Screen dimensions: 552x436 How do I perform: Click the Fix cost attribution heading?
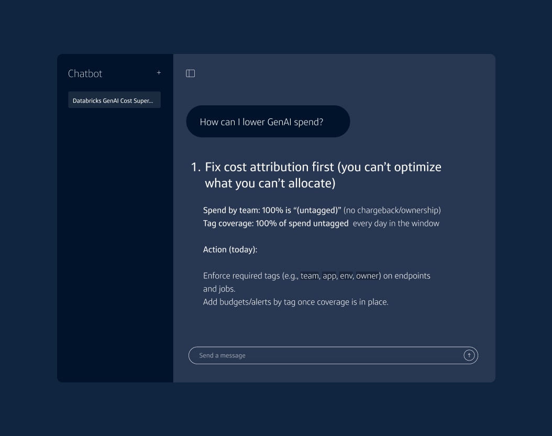tap(322, 175)
